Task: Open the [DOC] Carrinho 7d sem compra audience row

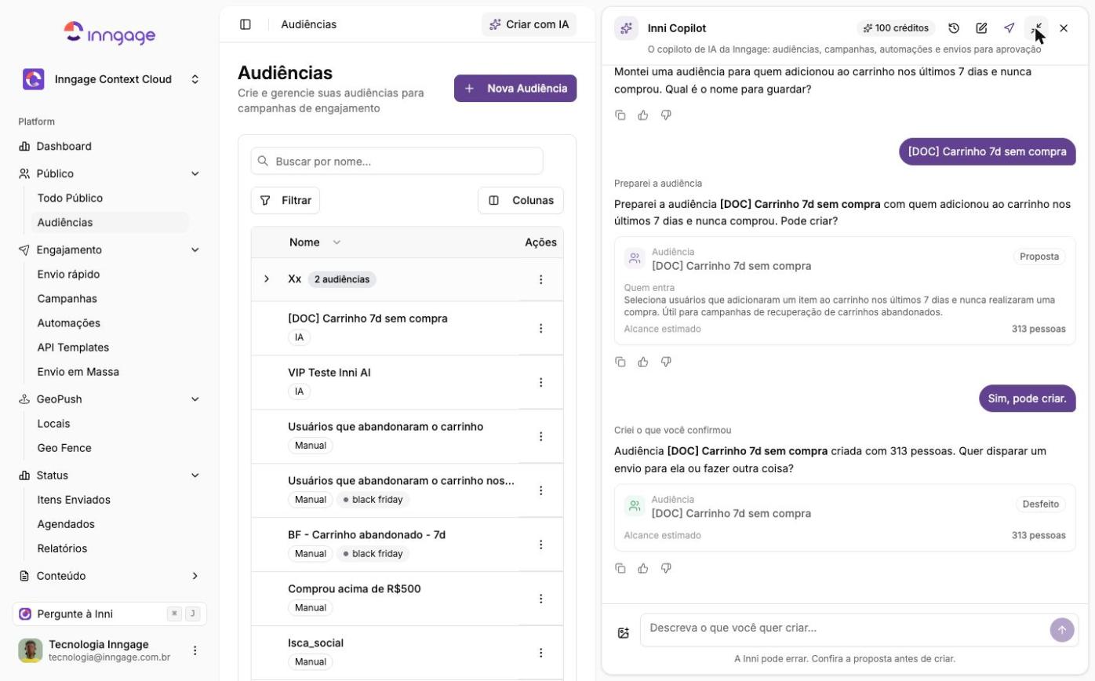Action: 407,328
